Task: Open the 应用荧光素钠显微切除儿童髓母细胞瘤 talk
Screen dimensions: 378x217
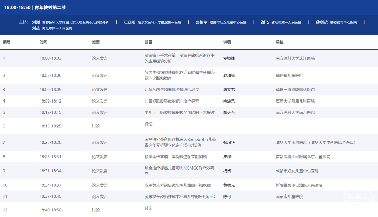Action: point(177,185)
